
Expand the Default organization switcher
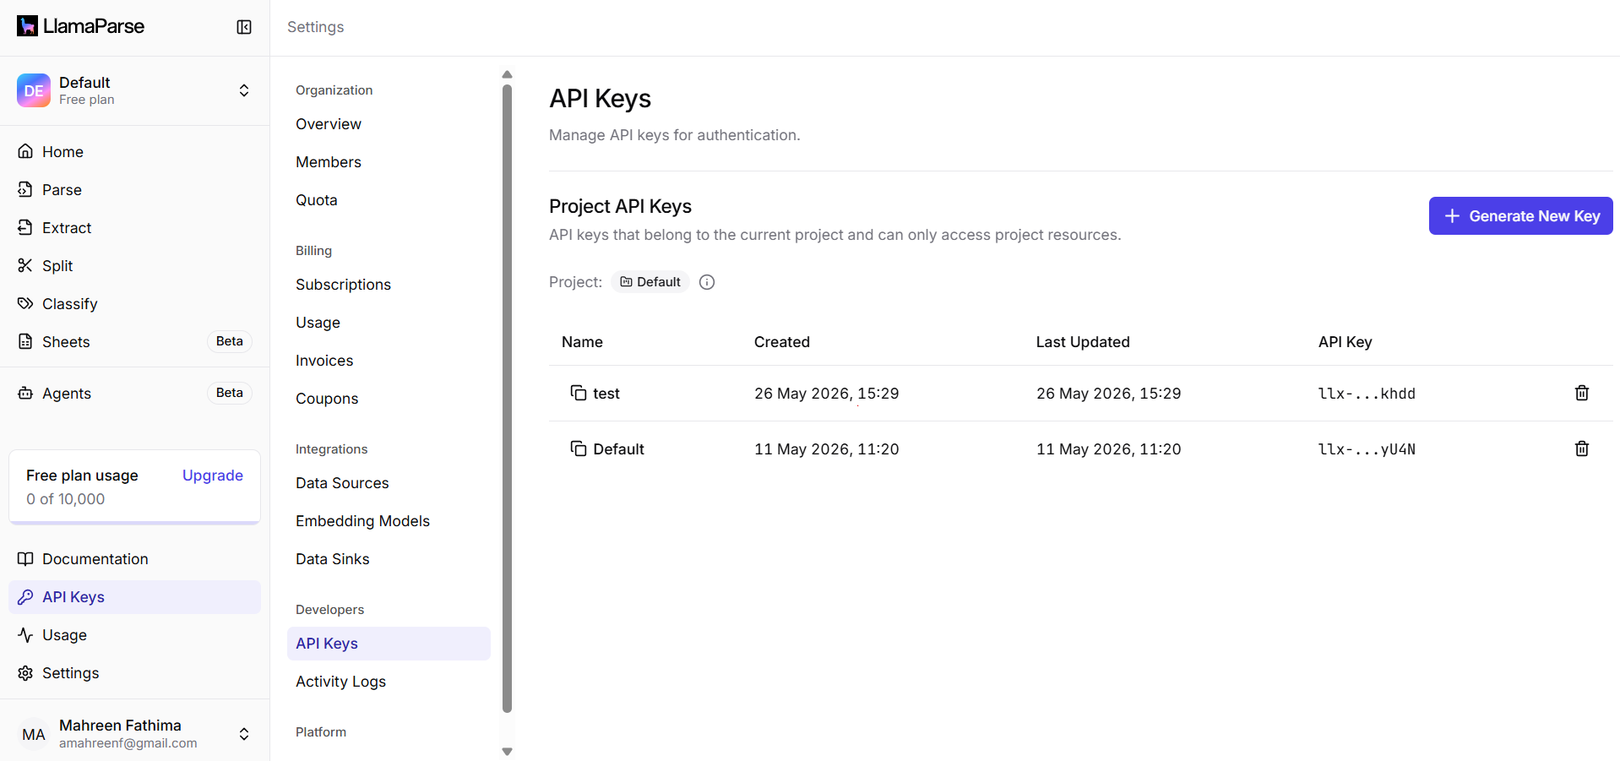point(244,90)
